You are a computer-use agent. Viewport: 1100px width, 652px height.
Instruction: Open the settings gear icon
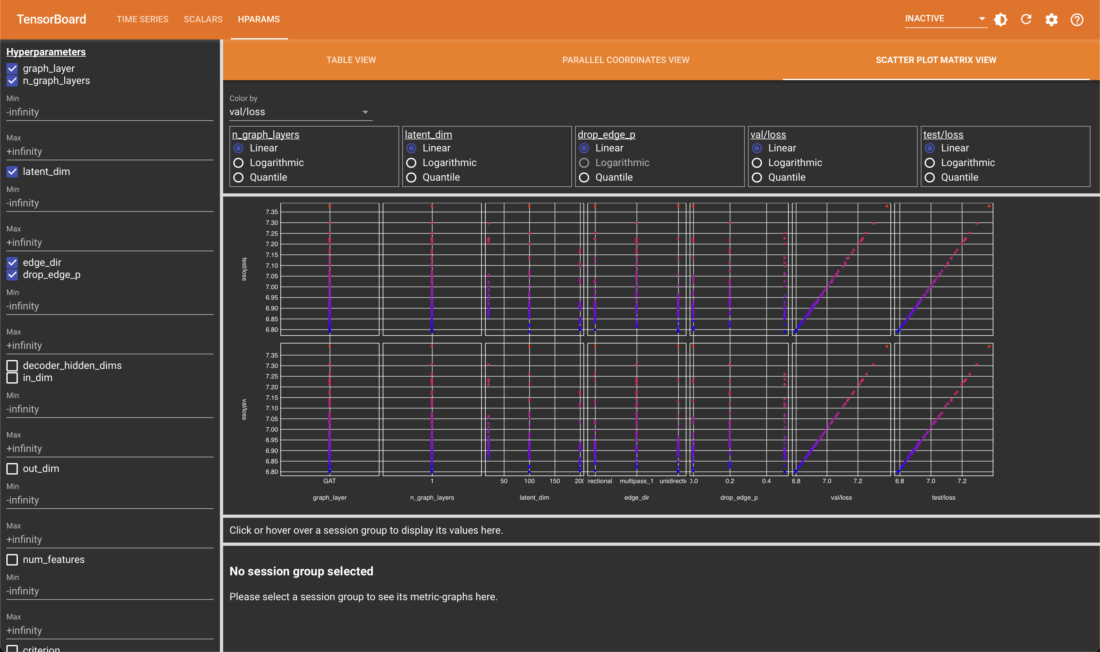click(x=1051, y=20)
